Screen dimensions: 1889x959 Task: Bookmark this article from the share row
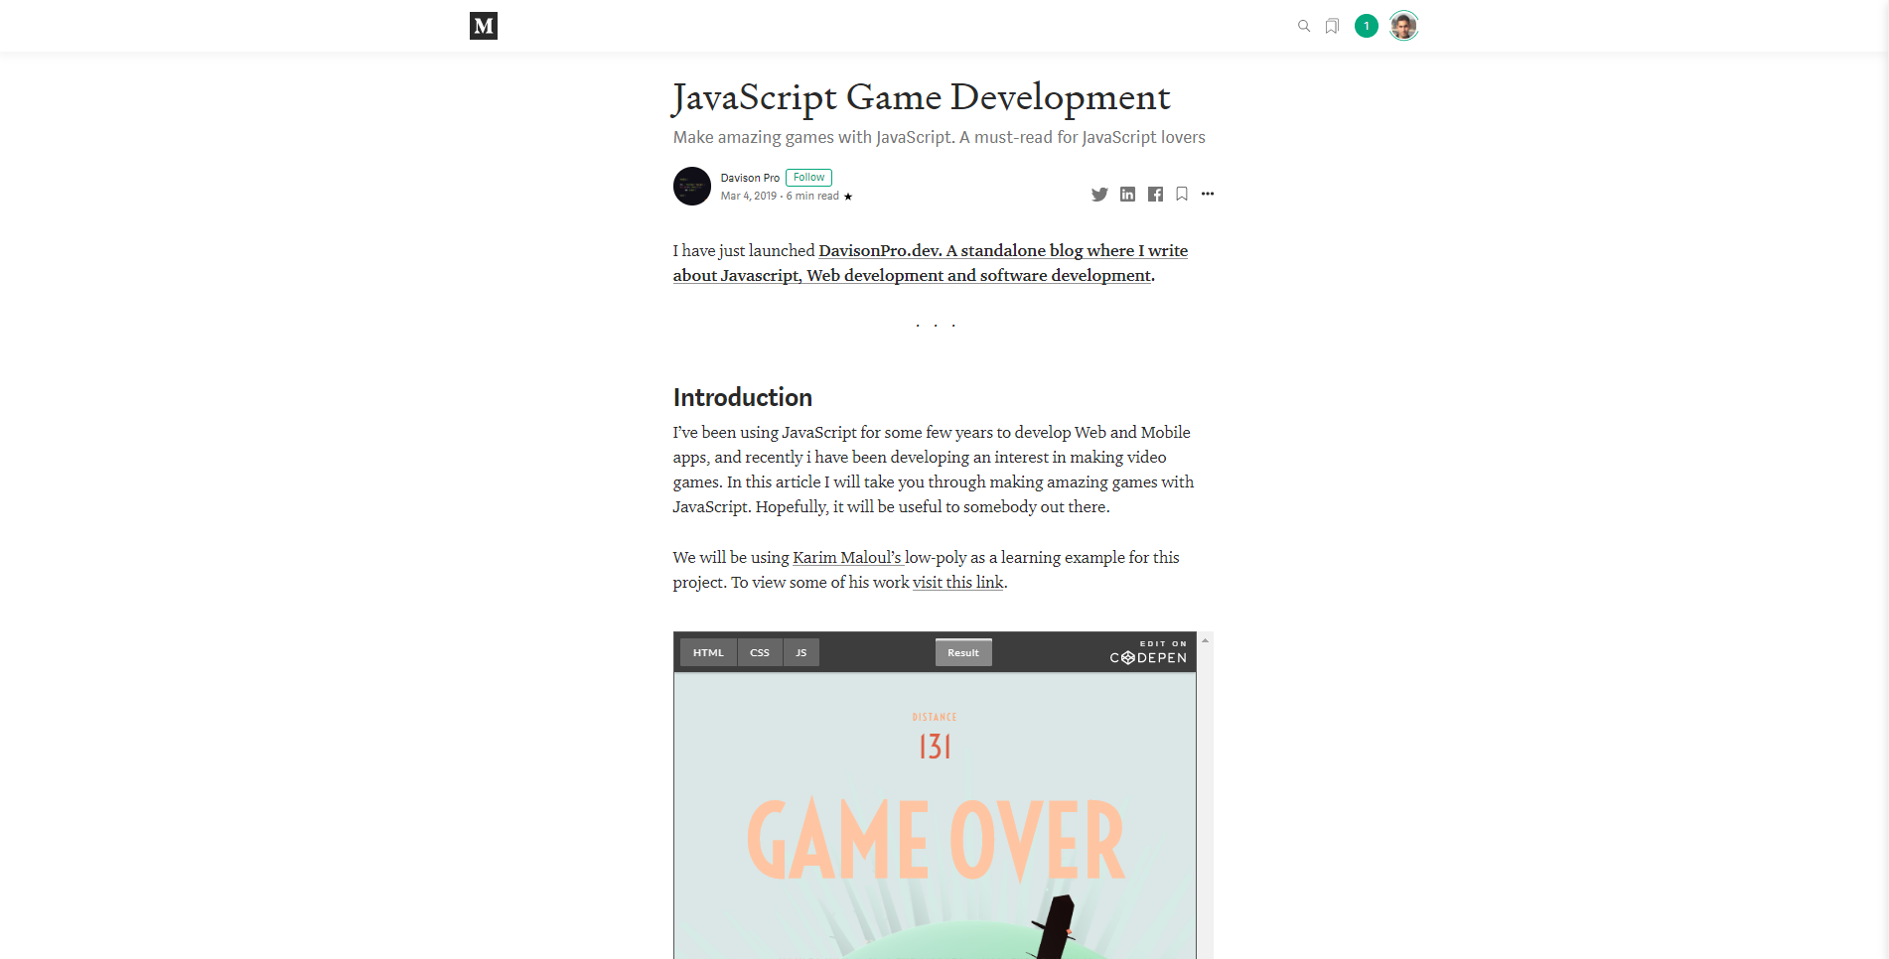click(1182, 195)
